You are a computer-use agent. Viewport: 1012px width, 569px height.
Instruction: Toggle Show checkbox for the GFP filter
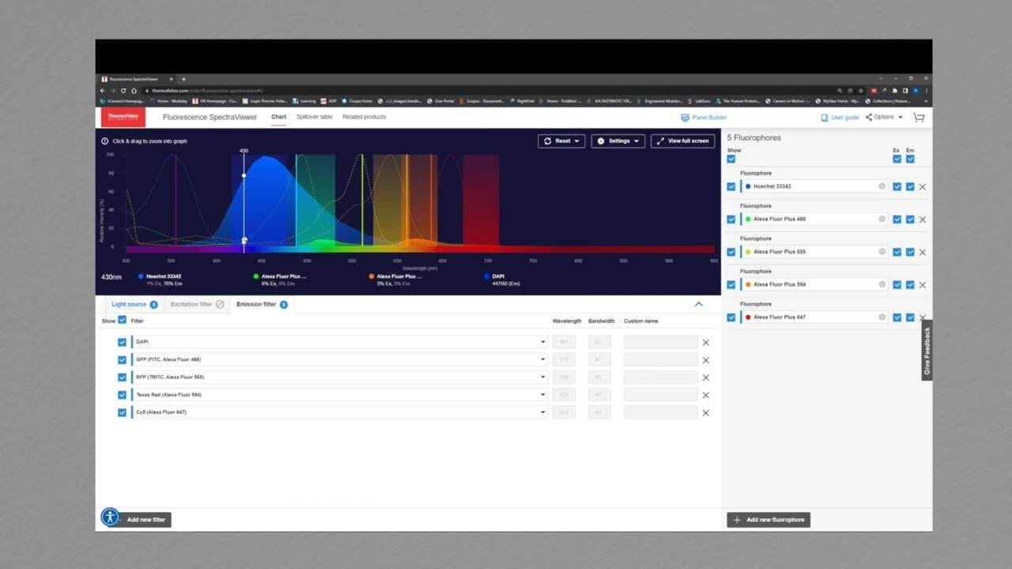(x=122, y=360)
